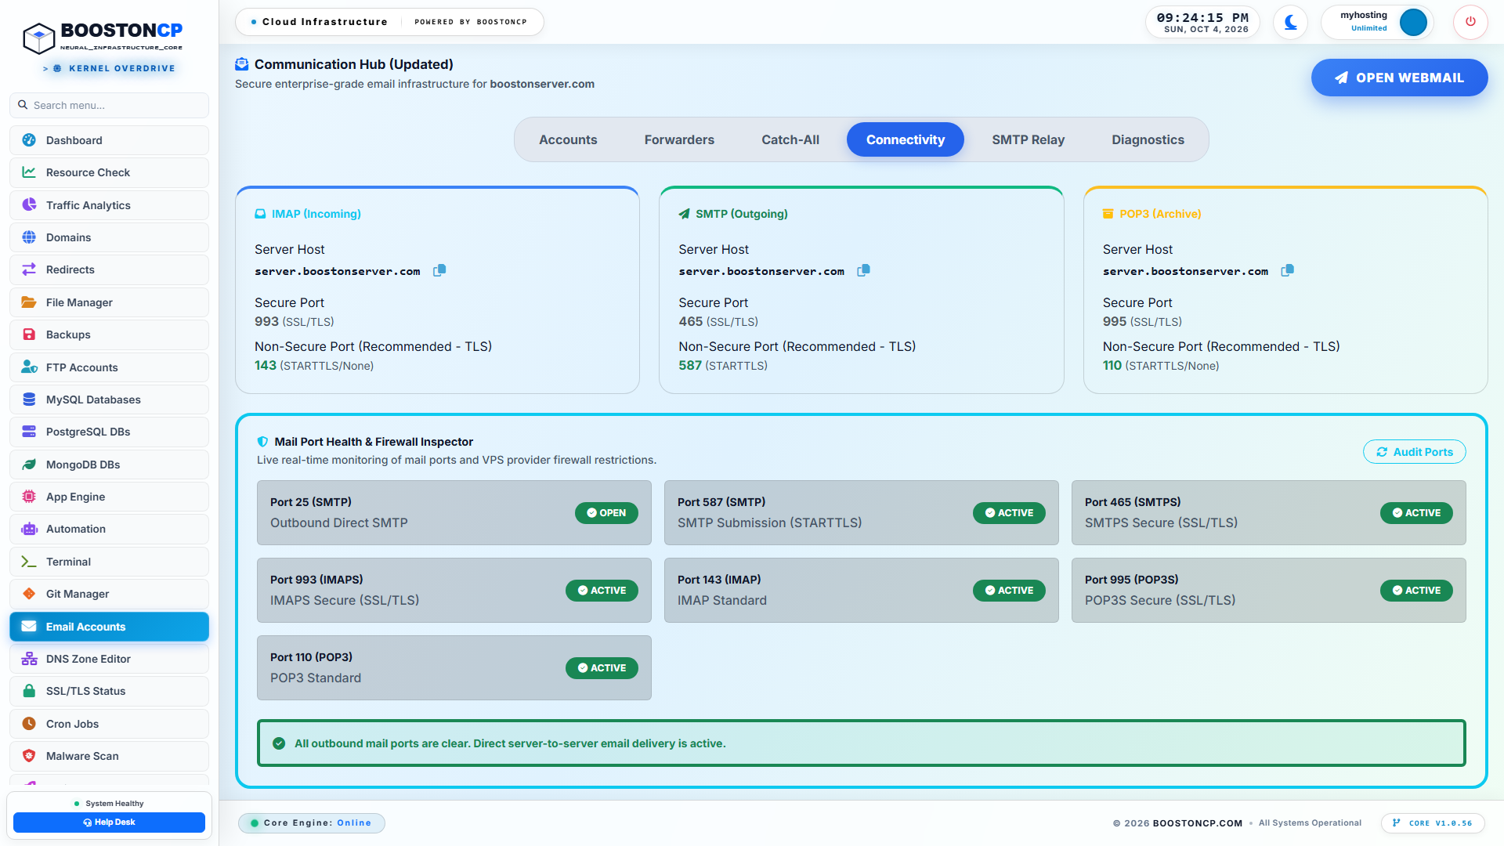
Task: Click the Resource Check chart icon
Action: 29,172
